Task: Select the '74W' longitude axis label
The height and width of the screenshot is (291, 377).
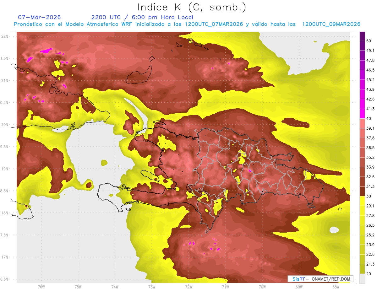Action: pos(115,287)
